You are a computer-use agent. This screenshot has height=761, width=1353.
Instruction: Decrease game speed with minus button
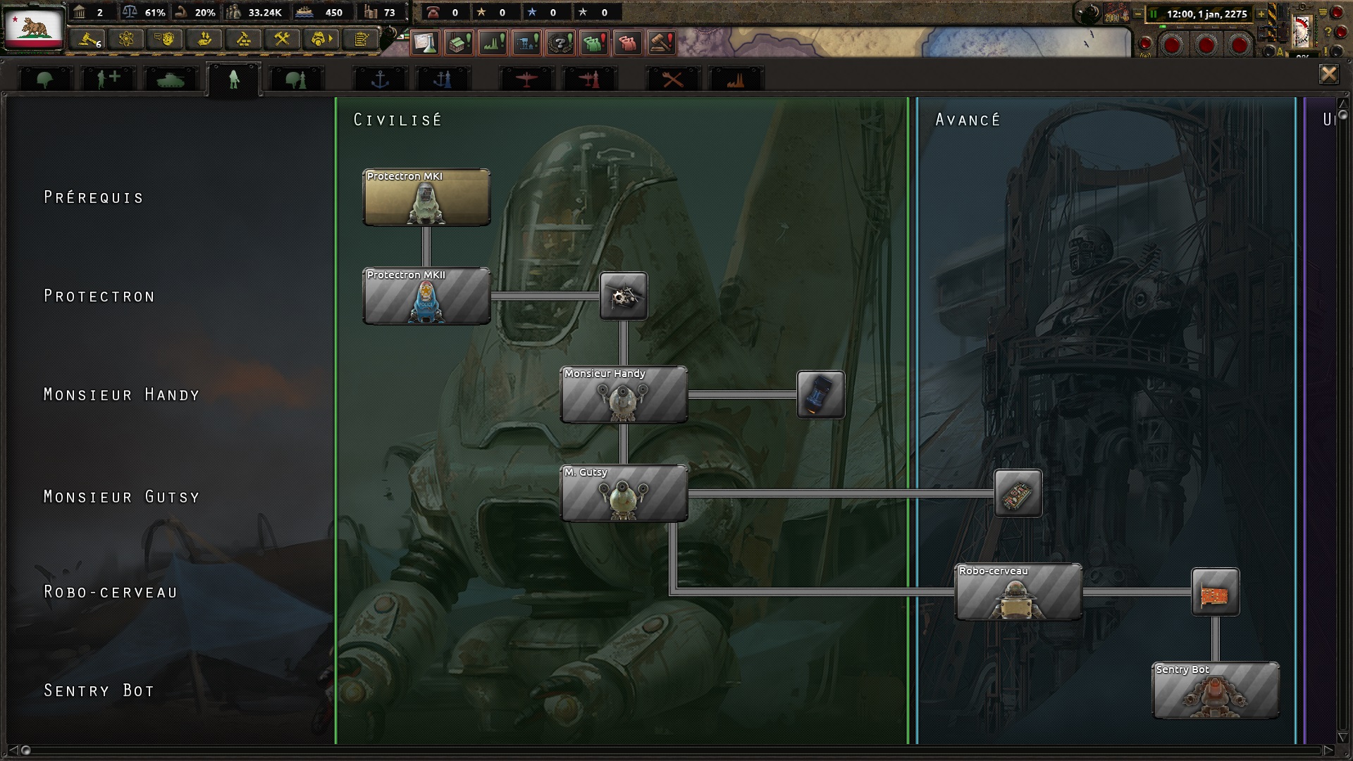(1137, 13)
